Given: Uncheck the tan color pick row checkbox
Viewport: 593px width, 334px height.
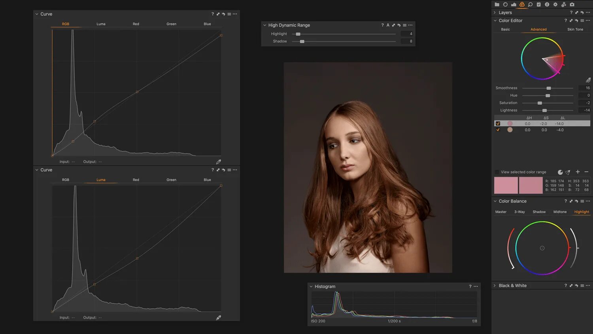Looking at the screenshot, I should [498, 130].
